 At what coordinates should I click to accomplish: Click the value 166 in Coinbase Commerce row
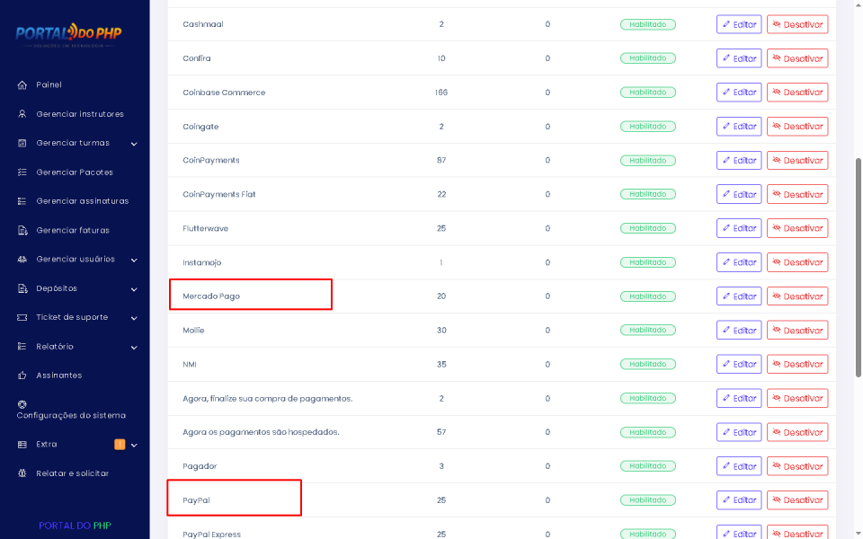pyautogui.click(x=441, y=93)
